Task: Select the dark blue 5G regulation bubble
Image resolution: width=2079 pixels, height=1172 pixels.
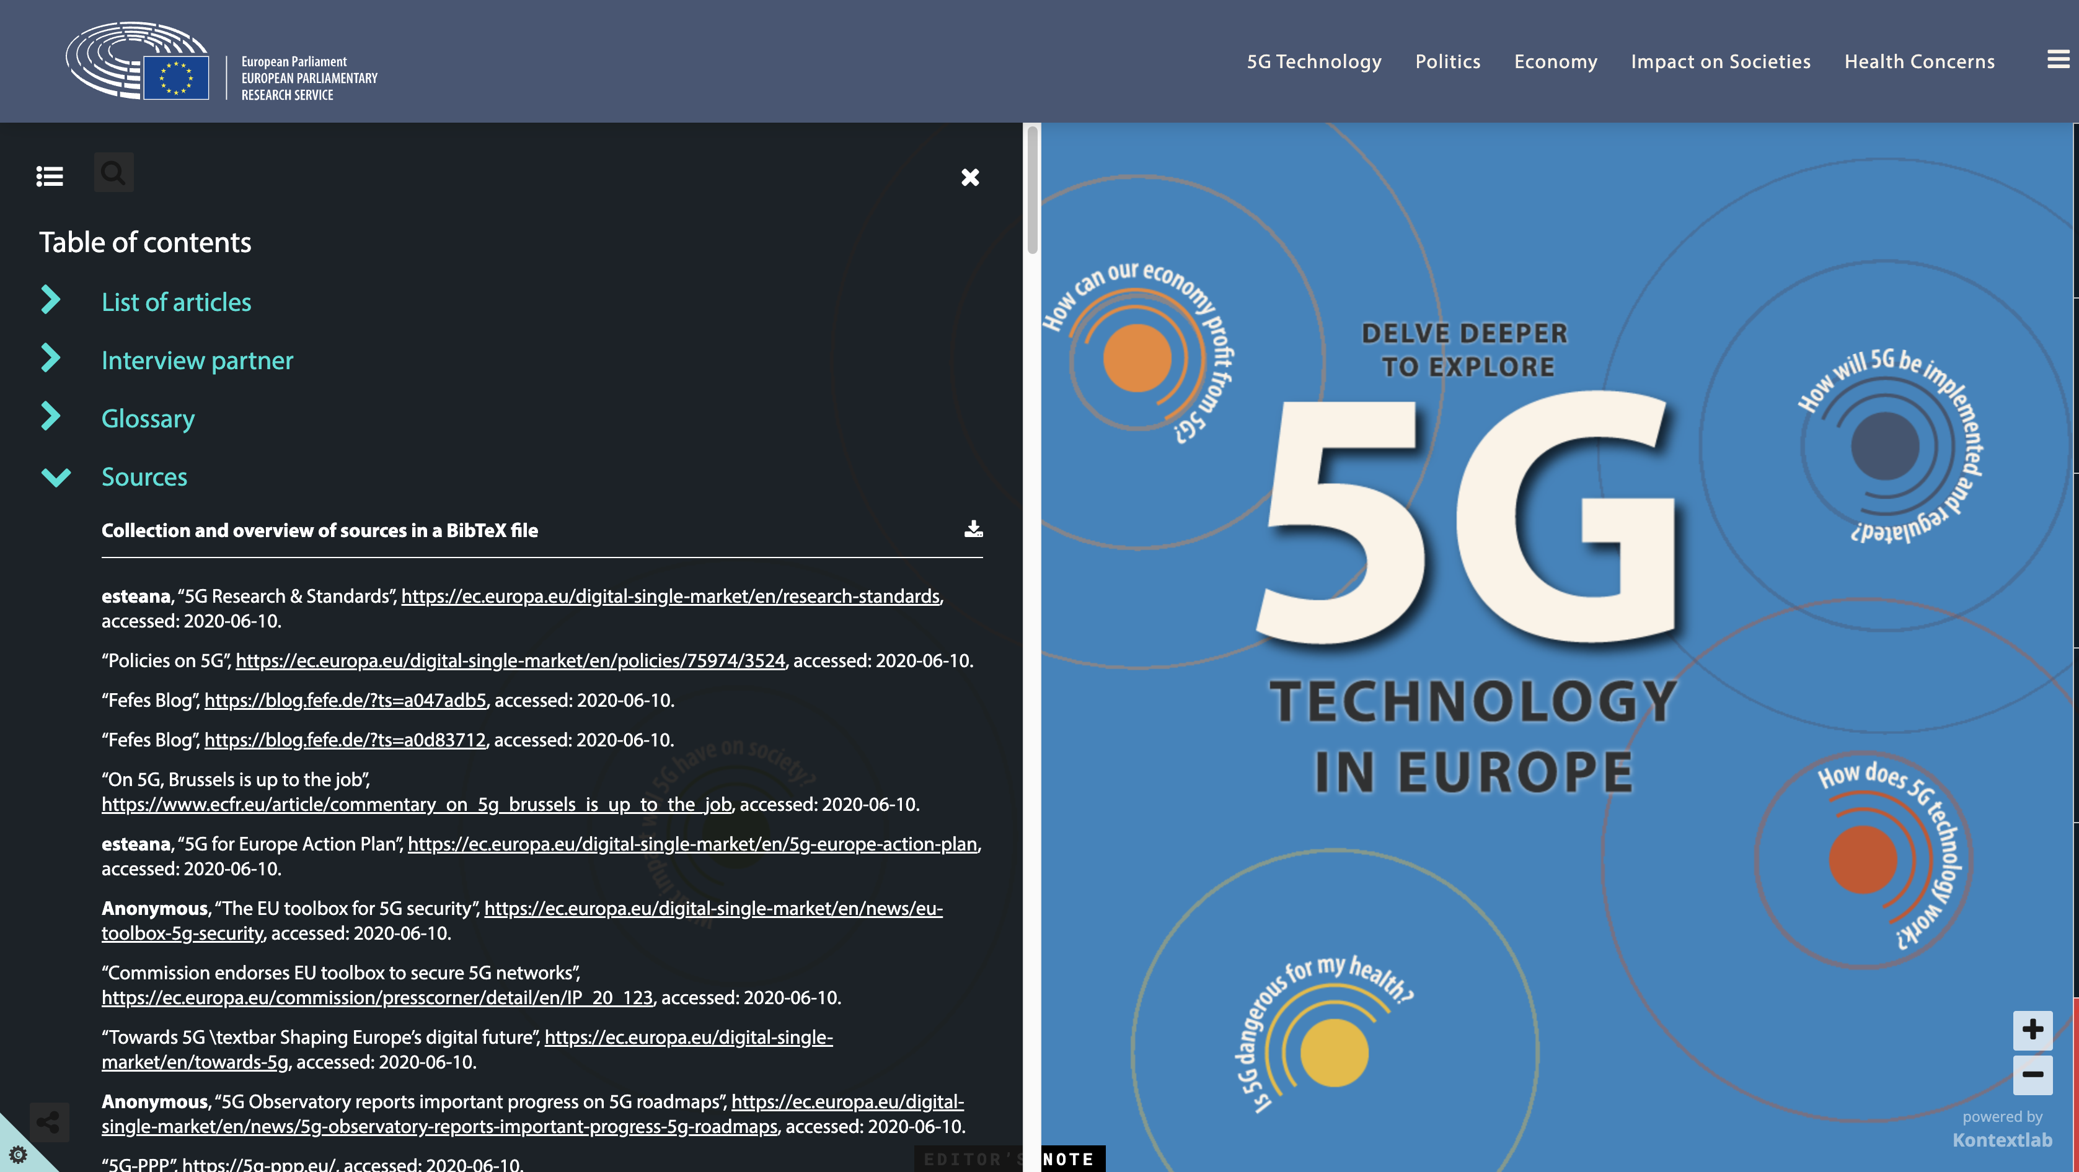Action: pyautogui.click(x=1884, y=445)
